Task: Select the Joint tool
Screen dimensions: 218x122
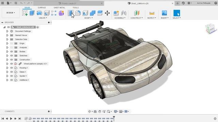Action: [x=124, y=13]
